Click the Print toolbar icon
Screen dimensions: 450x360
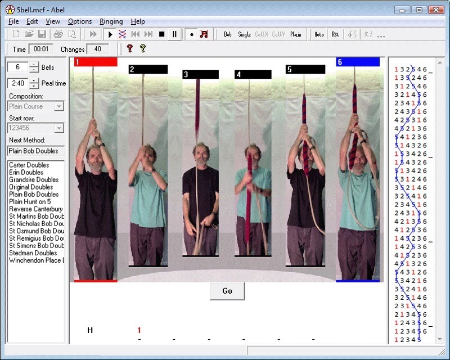click(x=58, y=34)
